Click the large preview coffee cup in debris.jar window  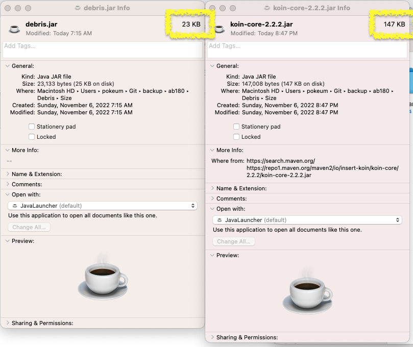pos(103,277)
